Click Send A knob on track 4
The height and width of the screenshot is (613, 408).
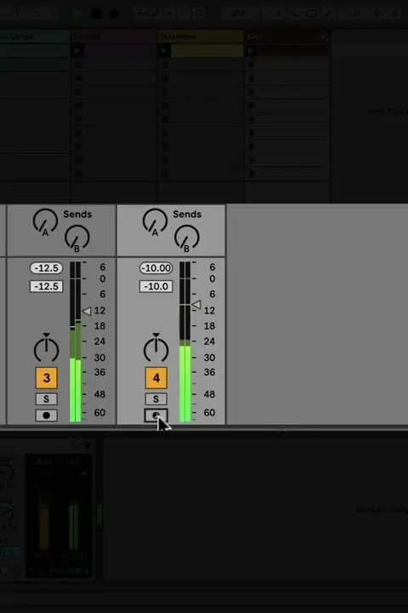(155, 221)
